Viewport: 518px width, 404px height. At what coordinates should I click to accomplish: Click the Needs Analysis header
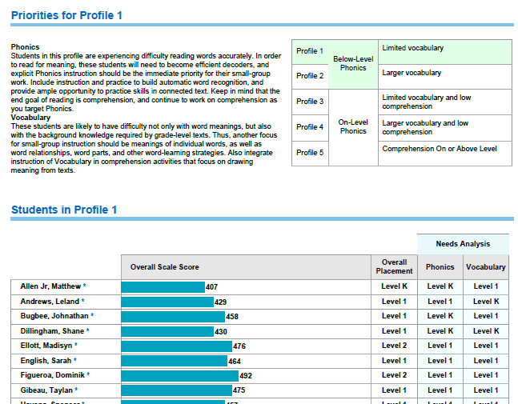click(x=463, y=244)
